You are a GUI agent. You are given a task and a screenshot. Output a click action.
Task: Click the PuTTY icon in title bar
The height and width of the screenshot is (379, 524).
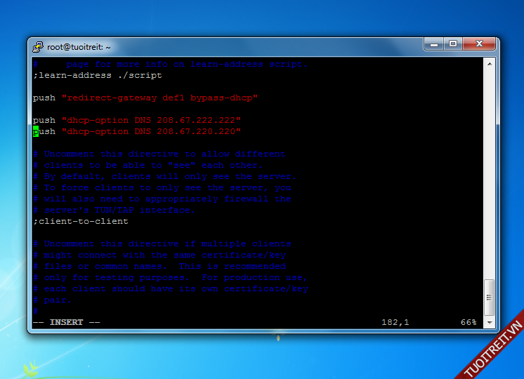click(38, 47)
